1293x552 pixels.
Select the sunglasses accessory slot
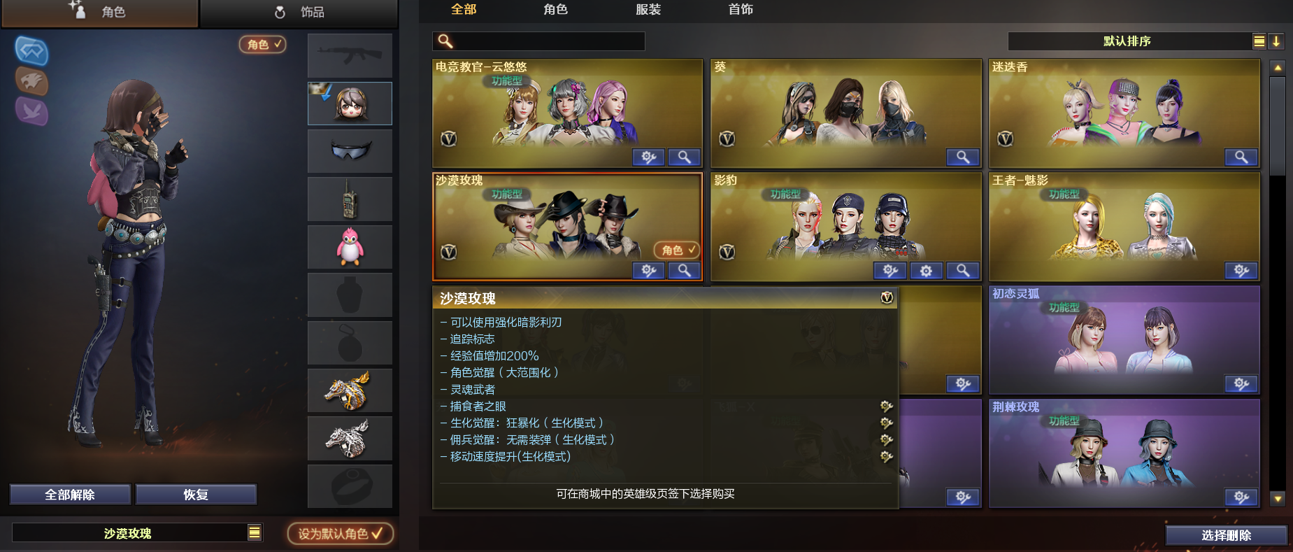[x=350, y=151]
